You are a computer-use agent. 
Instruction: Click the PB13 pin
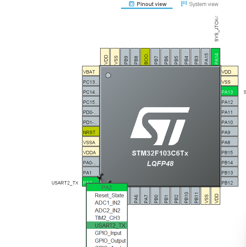[x=230, y=171]
